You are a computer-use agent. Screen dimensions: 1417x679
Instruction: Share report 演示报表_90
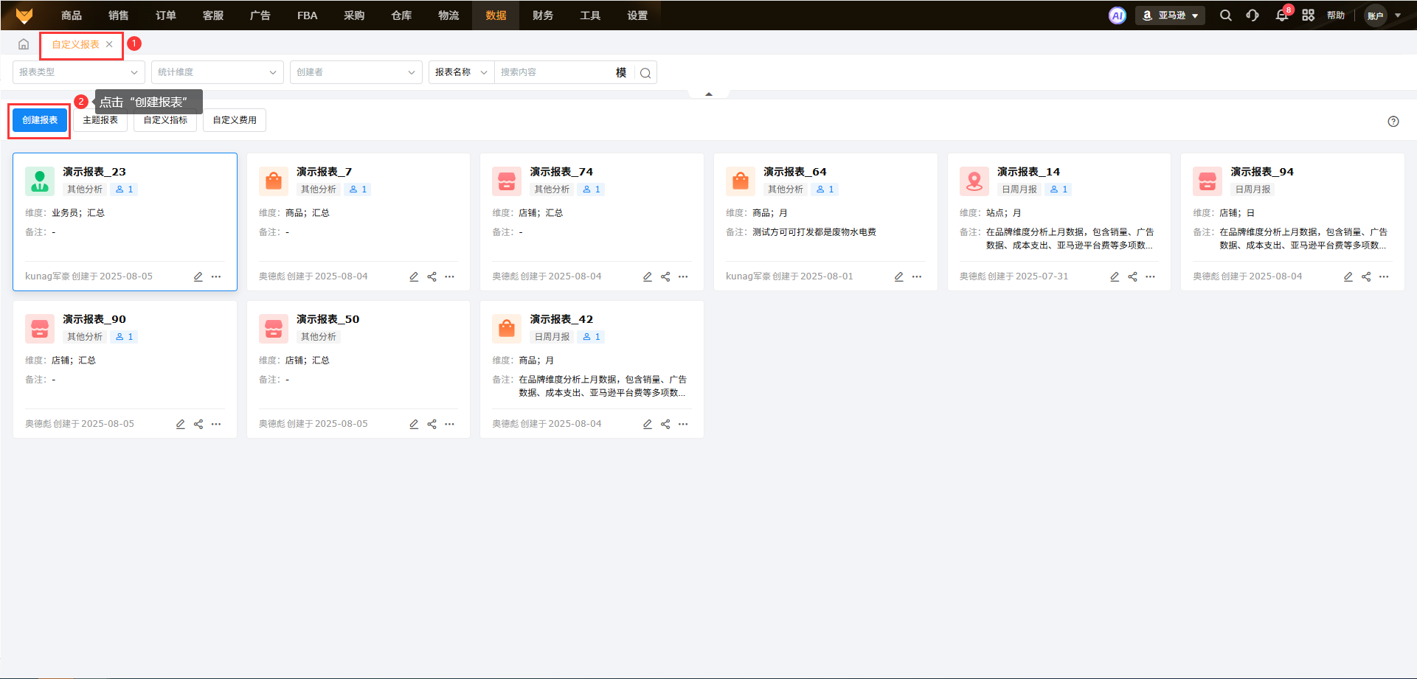[x=198, y=425]
